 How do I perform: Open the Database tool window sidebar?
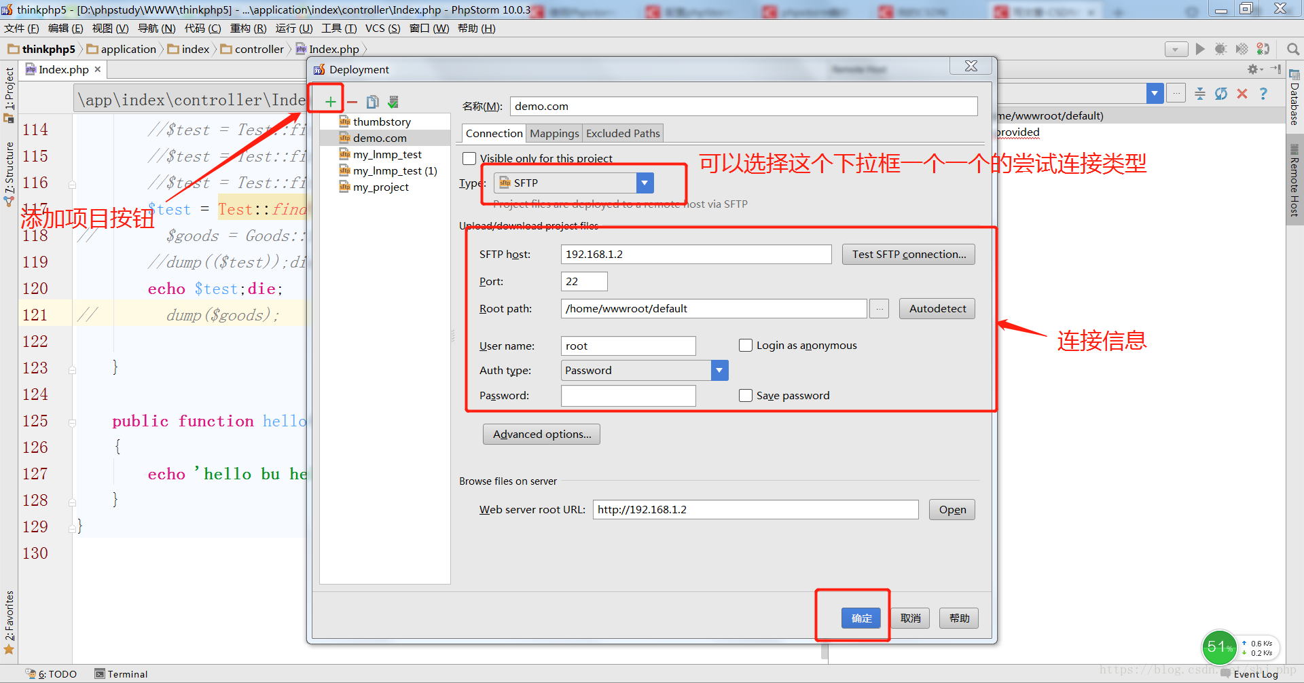coord(1294,97)
